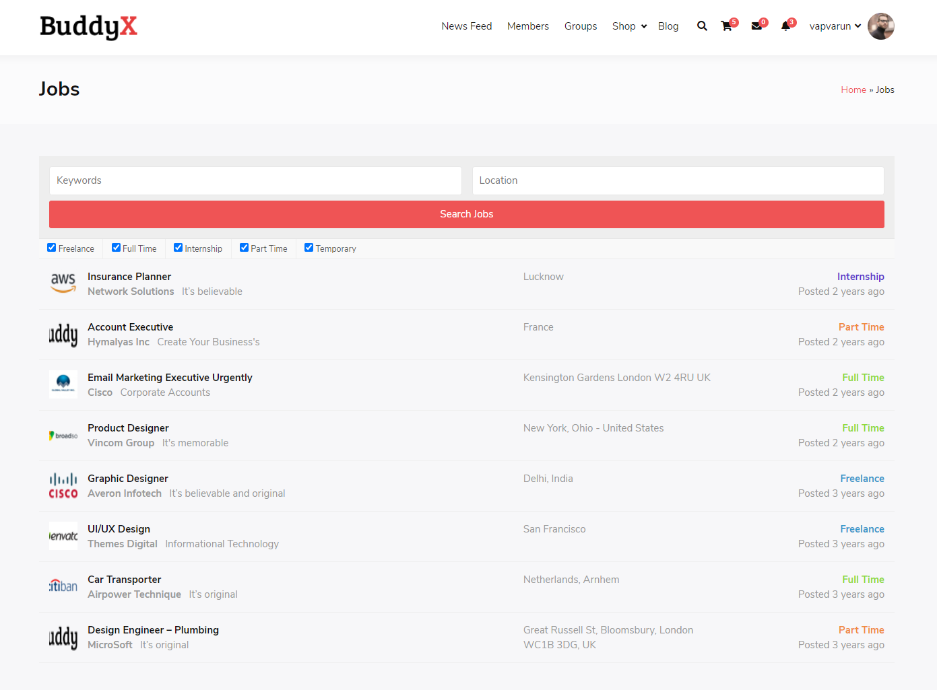The image size is (937, 690).
Task: Open the shopping cart icon
Action: click(726, 26)
